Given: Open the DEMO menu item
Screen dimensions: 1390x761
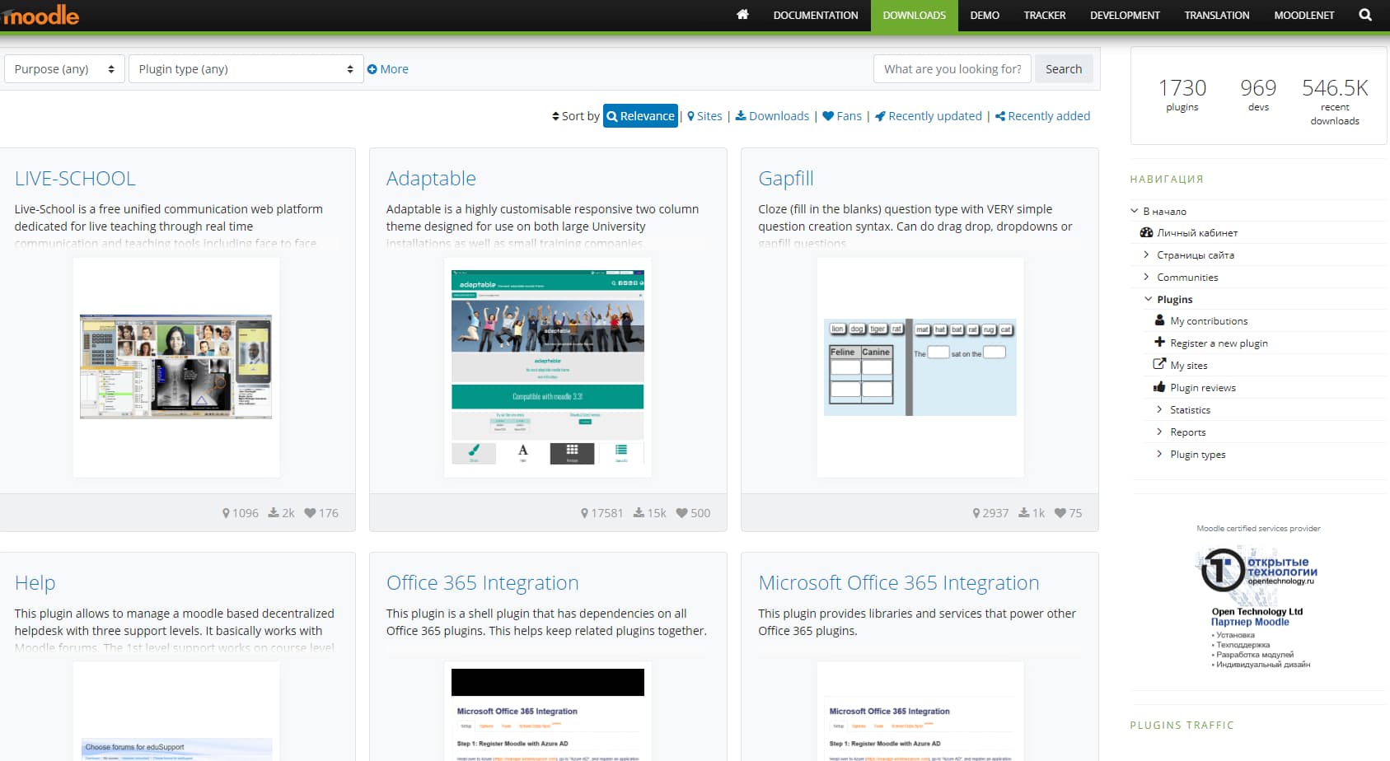Looking at the screenshot, I should pos(985,16).
